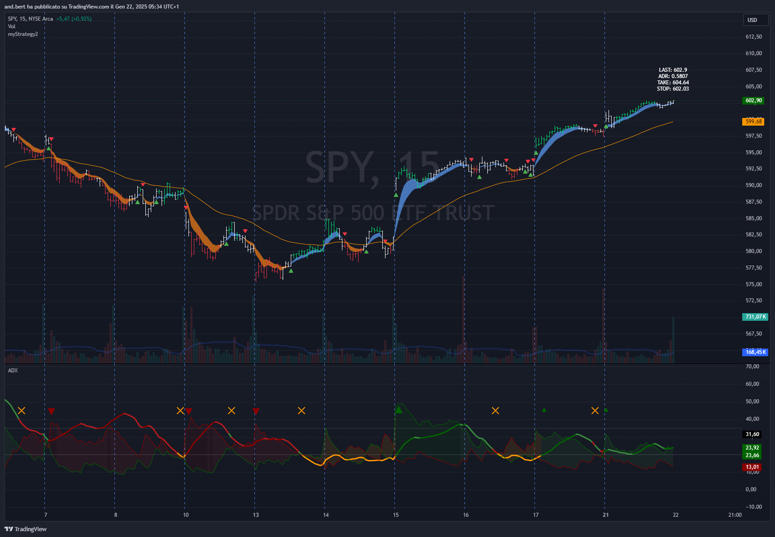Select the ADX indicator pane label
Image resolution: width=775 pixels, height=537 pixels.
point(13,370)
